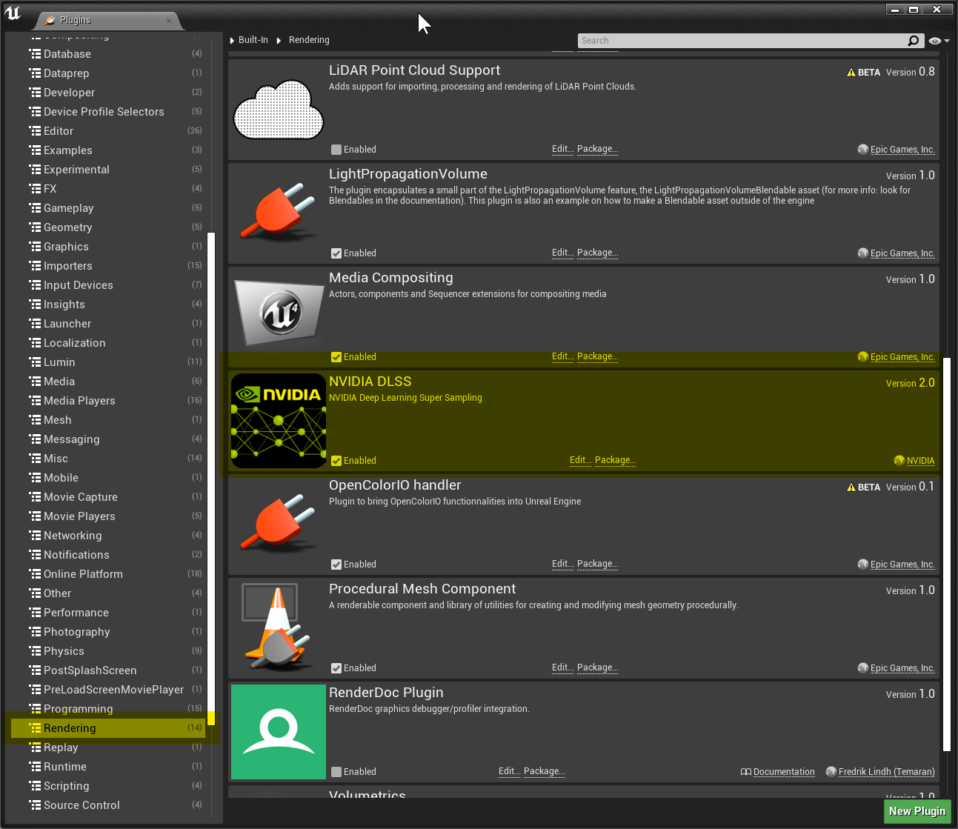Open the eye view options icon
958x829 pixels.
tap(935, 41)
